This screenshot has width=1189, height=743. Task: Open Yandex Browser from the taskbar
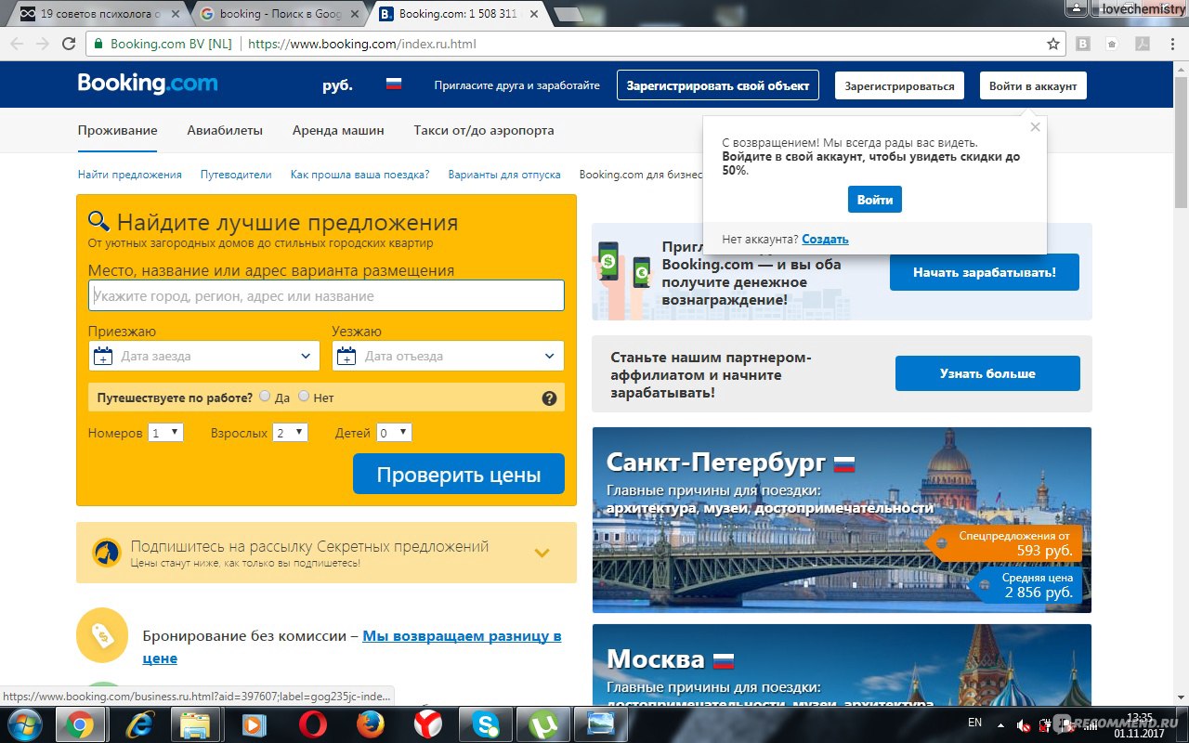(x=427, y=723)
